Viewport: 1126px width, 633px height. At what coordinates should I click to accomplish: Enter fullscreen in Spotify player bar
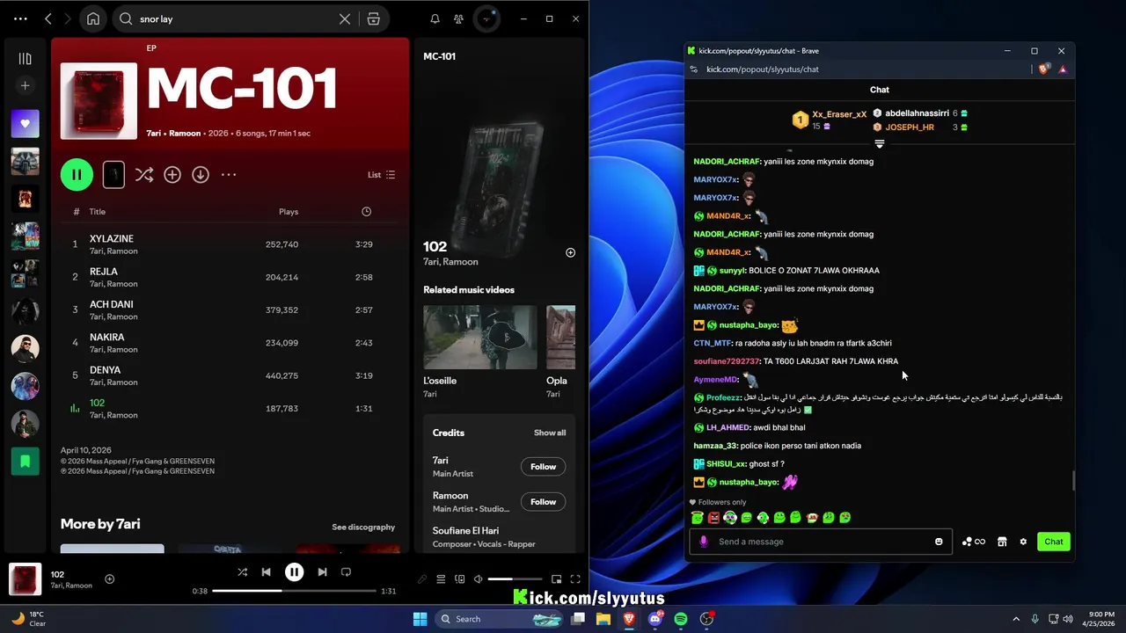[x=575, y=578]
